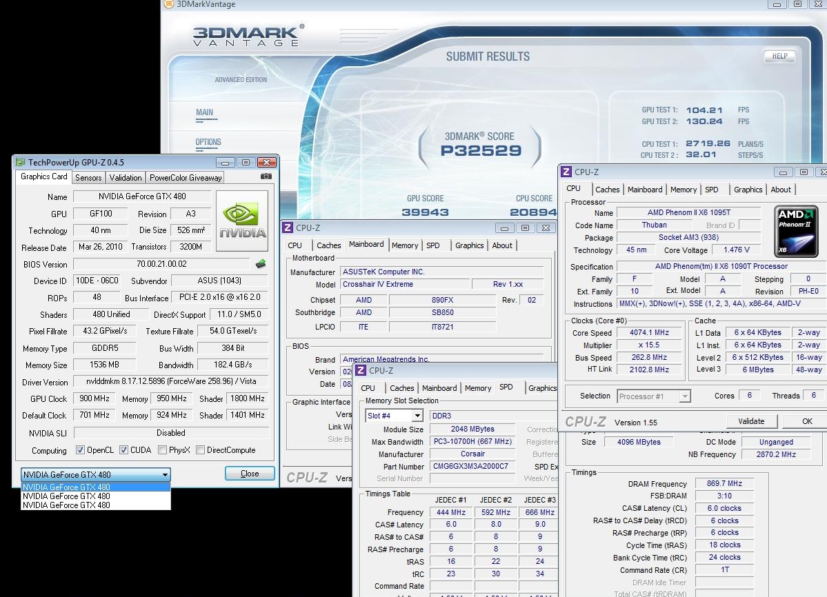
Task: Minimize the 3DMark Vantage window
Action: [777, 4]
